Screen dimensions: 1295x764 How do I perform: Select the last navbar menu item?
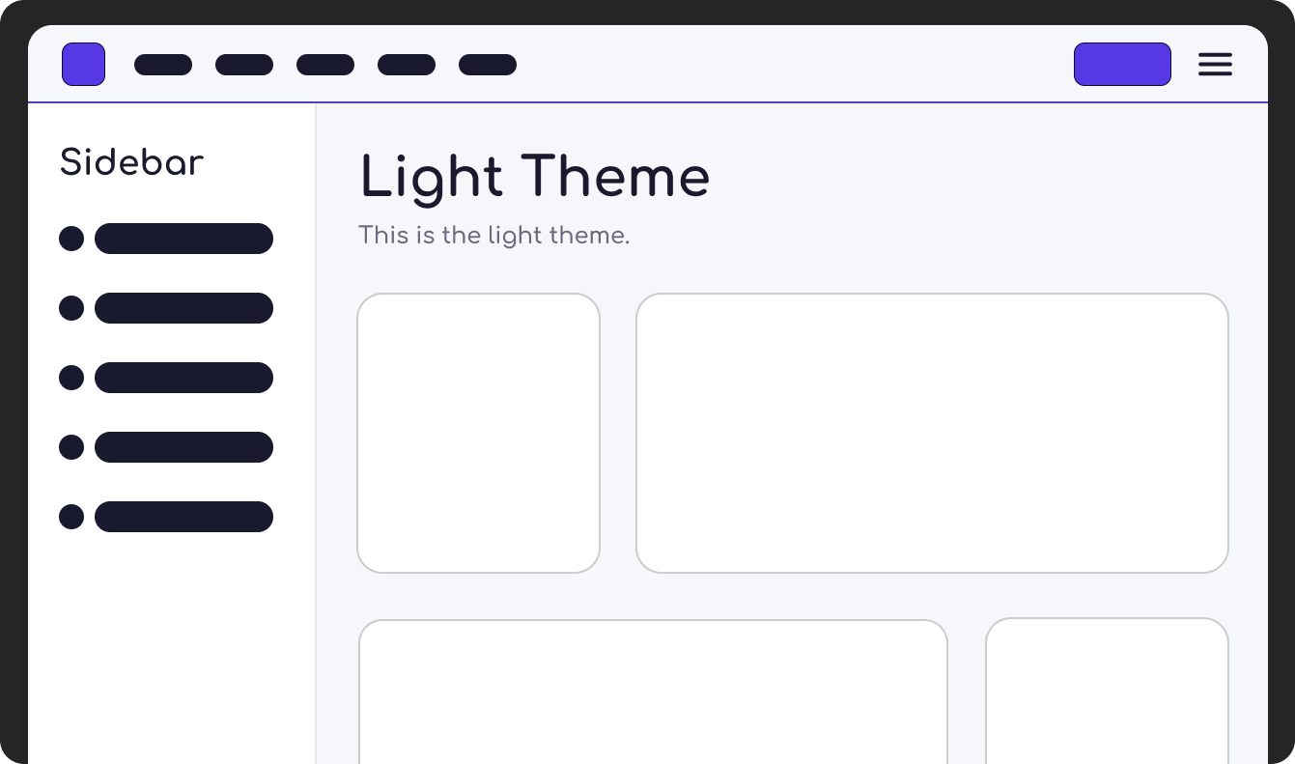click(488, 64)
